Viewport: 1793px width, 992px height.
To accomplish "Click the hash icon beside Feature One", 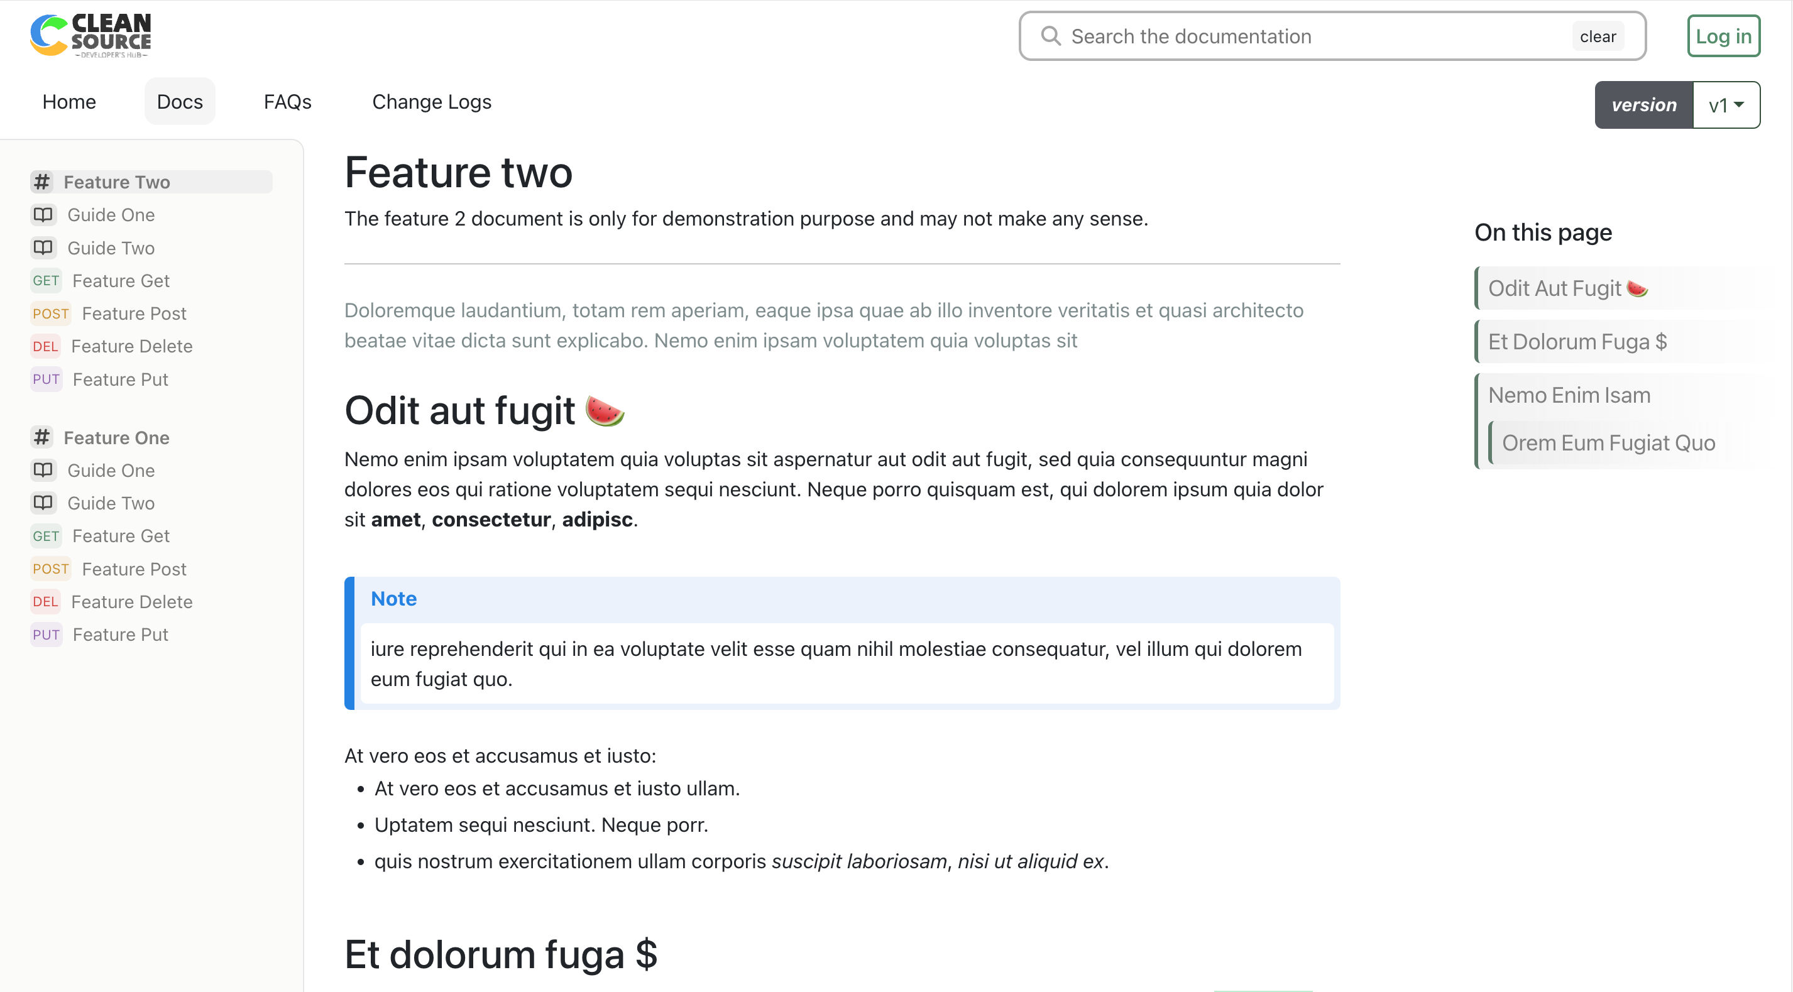I will 41,437.
